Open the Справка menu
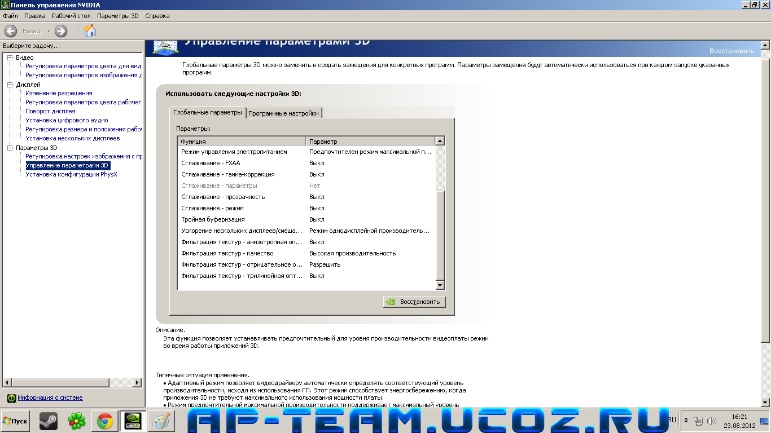 tap(157, 16)
